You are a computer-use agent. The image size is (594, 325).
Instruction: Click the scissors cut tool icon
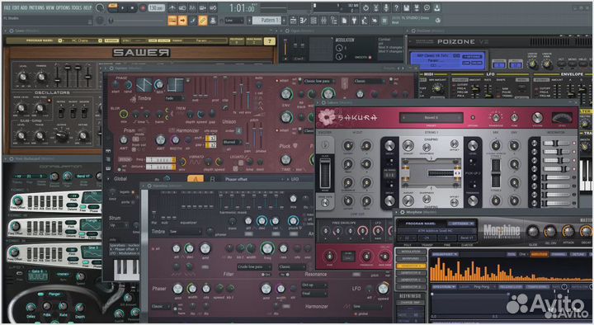pyautogui.click(x=375, y=7)
